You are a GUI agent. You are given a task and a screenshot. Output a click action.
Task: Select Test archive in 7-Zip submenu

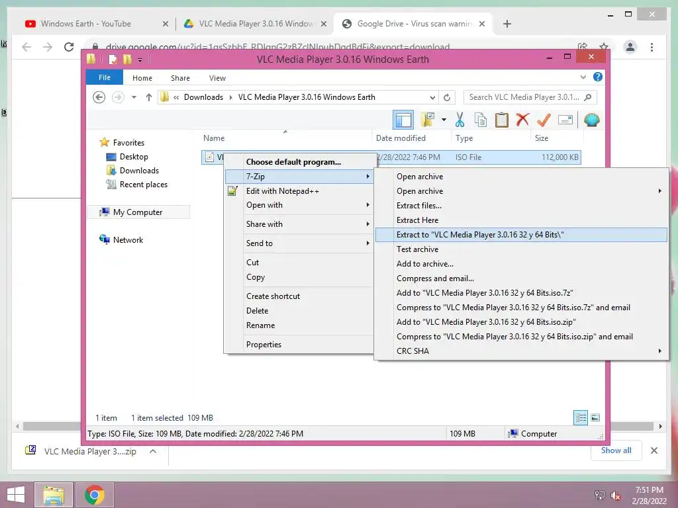pyautogui.click(x=417, y=249)
